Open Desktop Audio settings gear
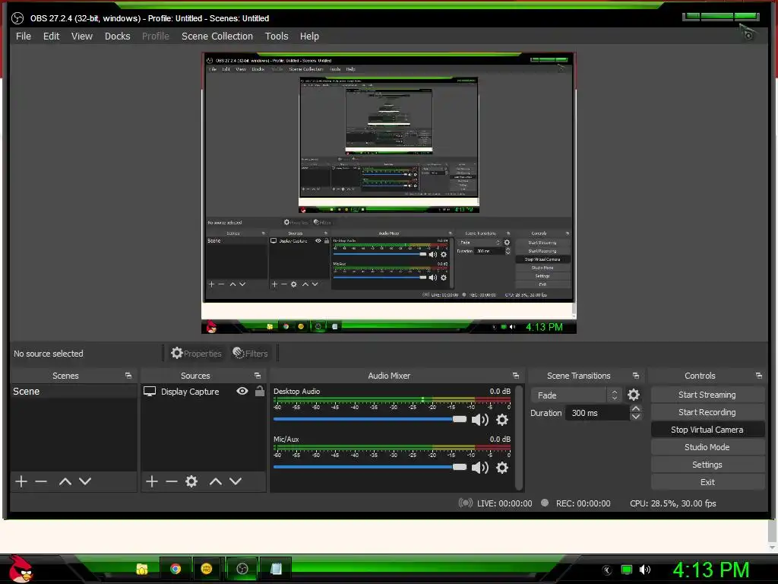Image resolution: width=778 pixels, height=584 pixels. [502, 420]
